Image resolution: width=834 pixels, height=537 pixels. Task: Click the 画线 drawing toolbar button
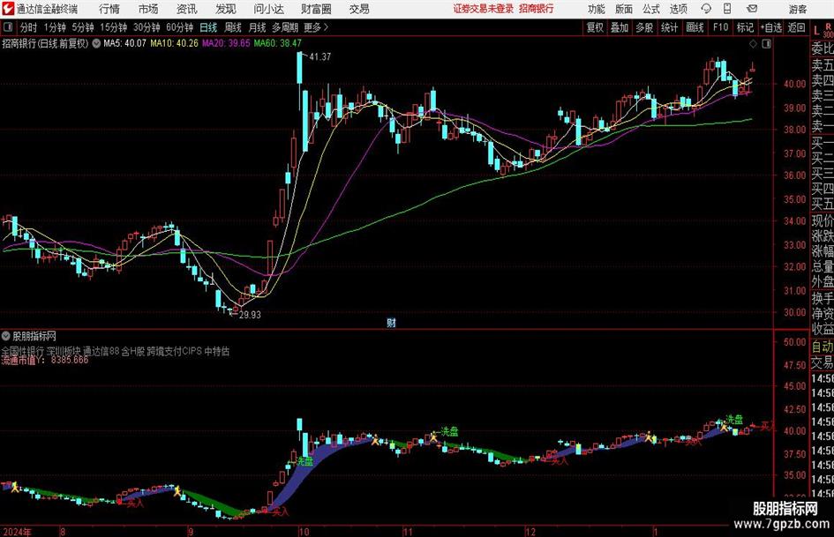tap(695, 27)
